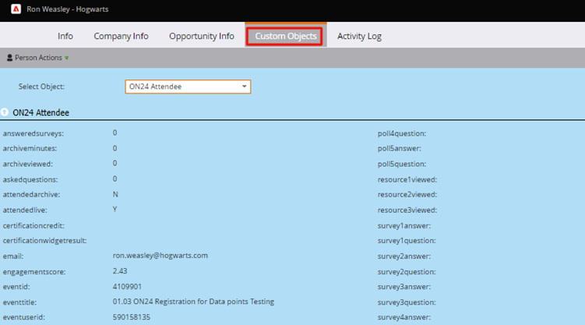
Task: Click the answeredsurveys value 0
Action: [x=115, y=132]
